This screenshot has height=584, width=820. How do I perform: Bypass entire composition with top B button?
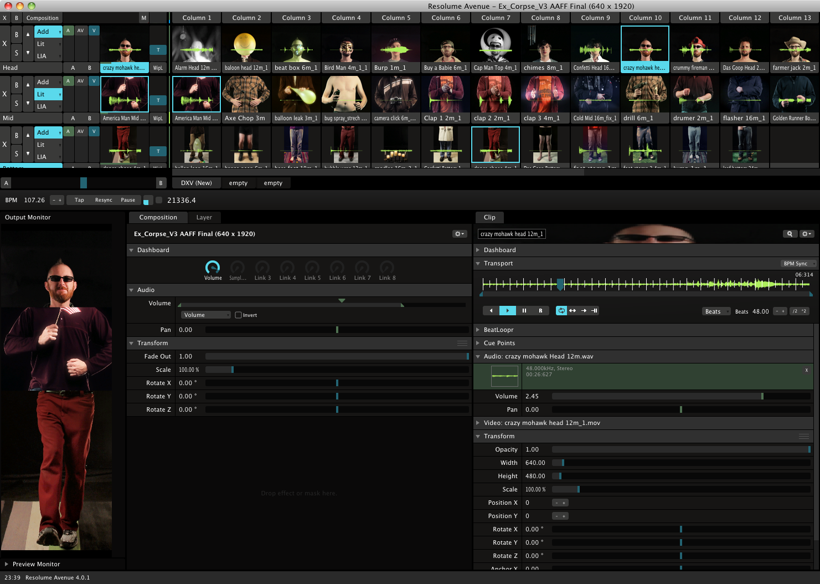click(17, 18)
